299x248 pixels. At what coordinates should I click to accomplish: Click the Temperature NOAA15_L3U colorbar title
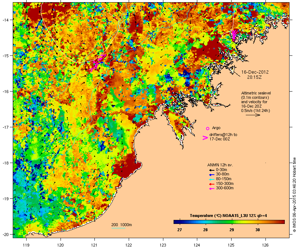(x=228, y=216)
